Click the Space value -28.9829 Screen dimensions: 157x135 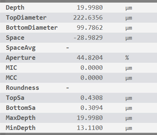[x=88, y=38]
